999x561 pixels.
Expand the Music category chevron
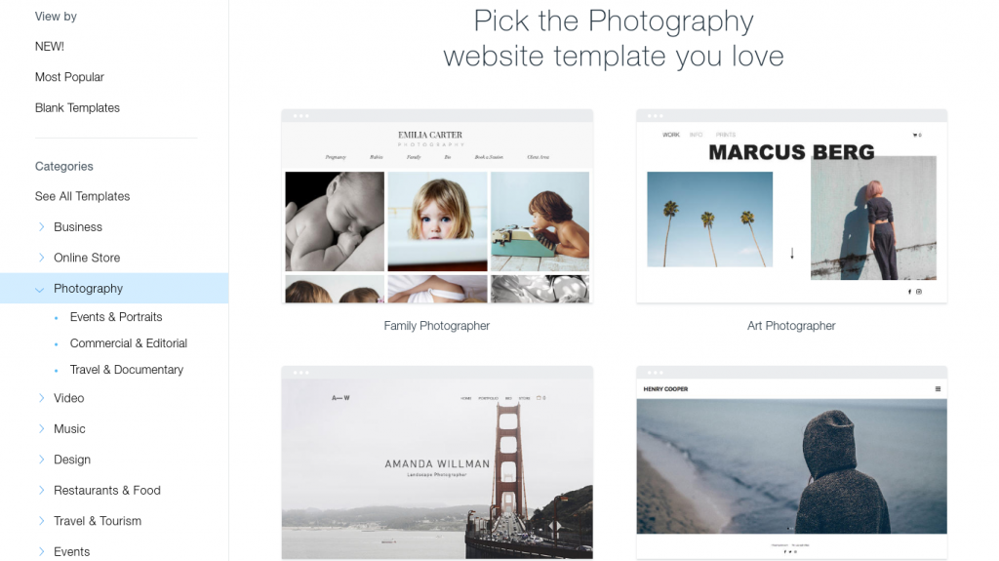point(41,428)
